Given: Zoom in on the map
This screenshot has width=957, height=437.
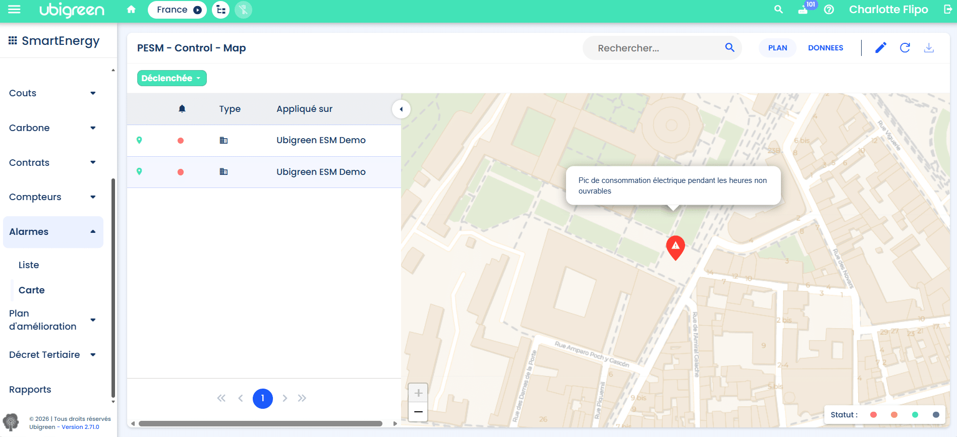Looking at the screenshot, I should pos(418,393).
